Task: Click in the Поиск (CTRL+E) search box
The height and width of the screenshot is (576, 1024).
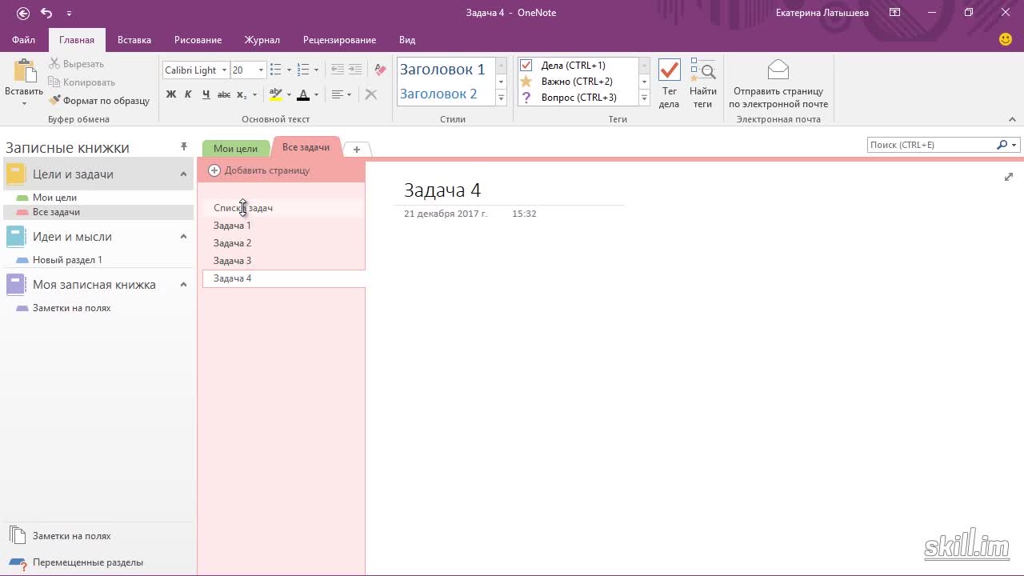Action: [930, 145]
